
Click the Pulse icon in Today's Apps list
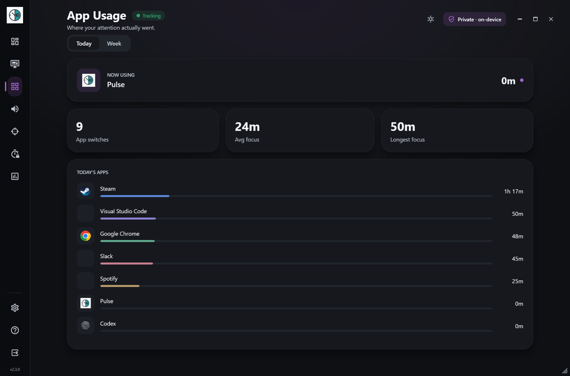(x=85, y=303)
